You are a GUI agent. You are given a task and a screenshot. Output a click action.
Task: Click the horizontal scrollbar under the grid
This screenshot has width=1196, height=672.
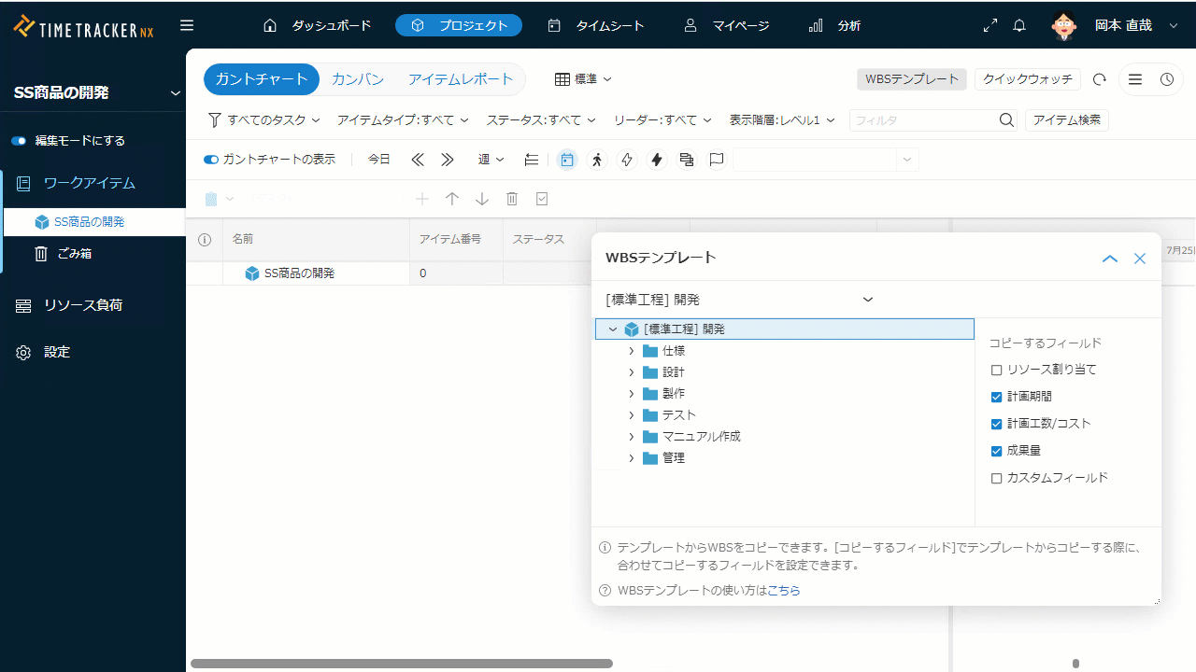click(402, 664)
